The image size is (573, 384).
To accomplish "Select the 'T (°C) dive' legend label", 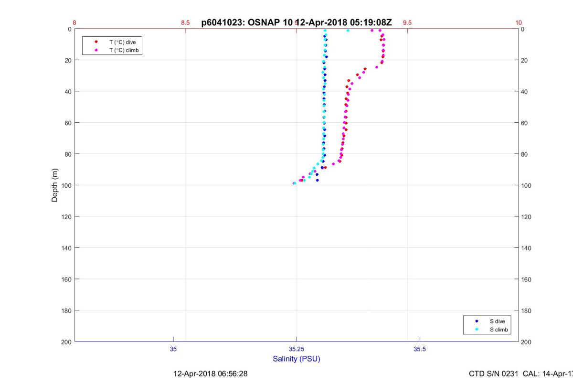I will 122,42.
